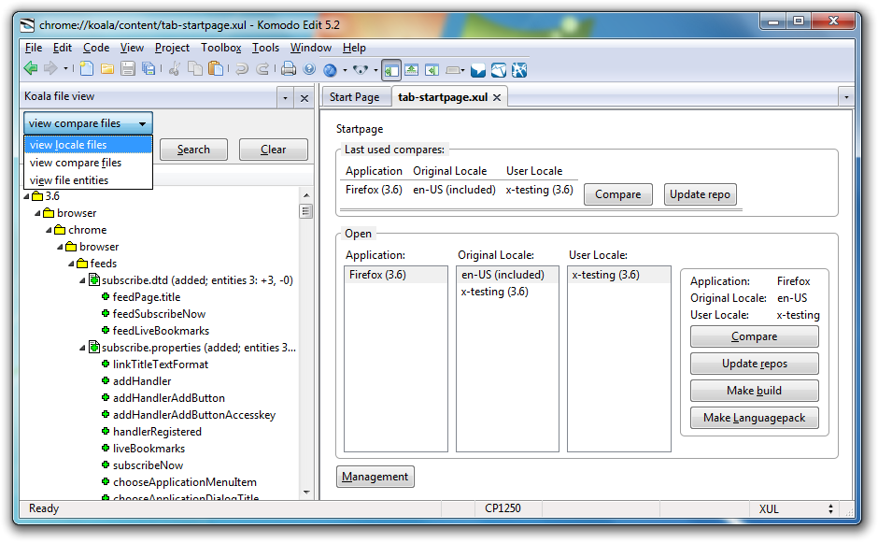Viewport: 878px width, 543px height.
Task: Collapse subscribe.dtd file node
Action: pyautogui.click(x=82, y=280)
